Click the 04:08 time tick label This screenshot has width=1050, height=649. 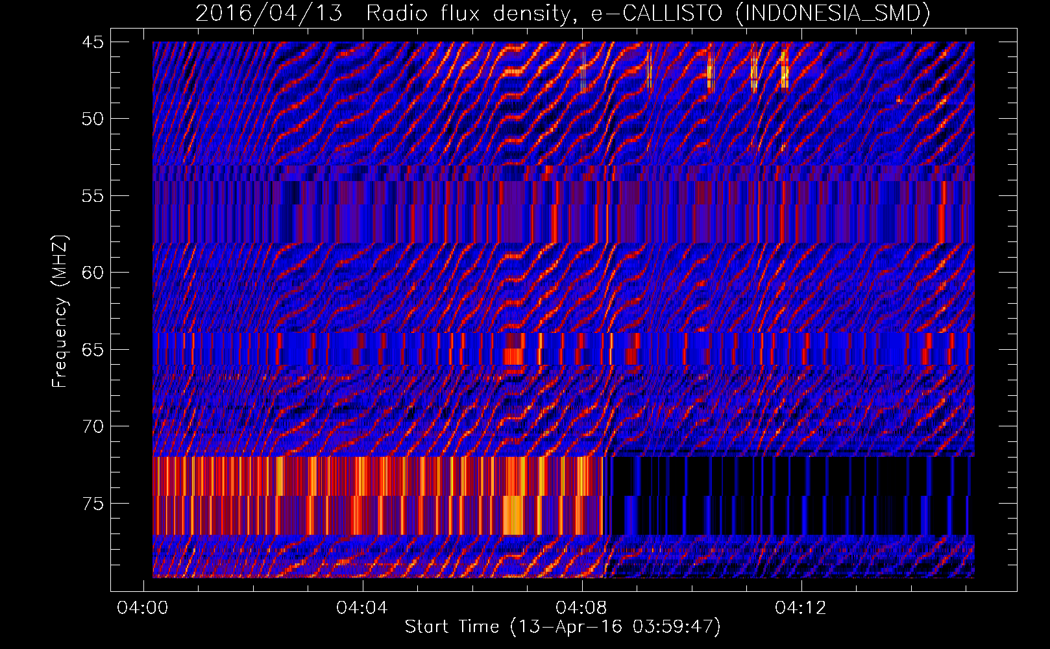point(581,608)
